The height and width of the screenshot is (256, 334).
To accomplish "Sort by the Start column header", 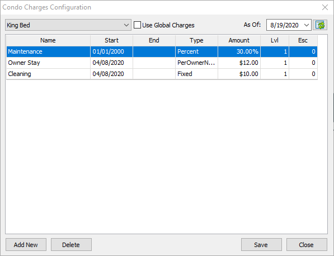I will click(112, 40).
